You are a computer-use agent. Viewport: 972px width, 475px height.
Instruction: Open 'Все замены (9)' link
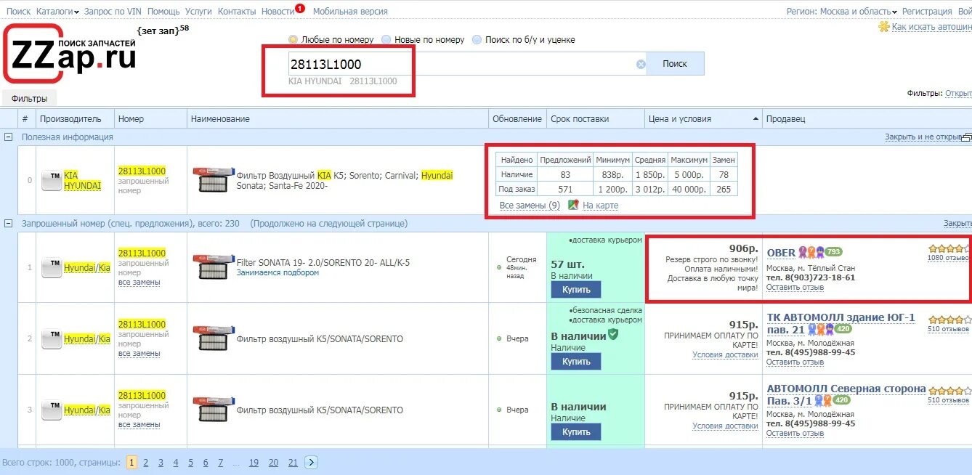[530, 206]
